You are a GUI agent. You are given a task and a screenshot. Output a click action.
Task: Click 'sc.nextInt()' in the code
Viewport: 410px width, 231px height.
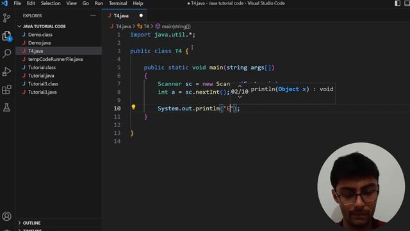pos(206,92)
